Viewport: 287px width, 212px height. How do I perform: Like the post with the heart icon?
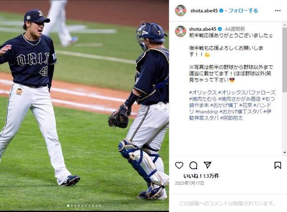coord(179,165)
